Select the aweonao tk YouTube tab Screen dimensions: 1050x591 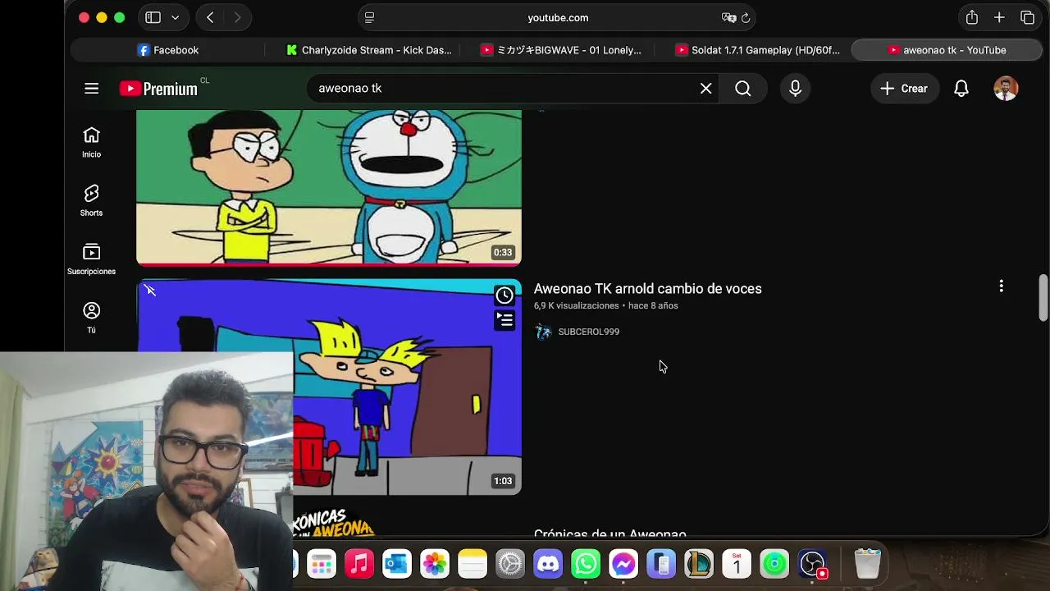pyautogui.click(x=947, y=50)
